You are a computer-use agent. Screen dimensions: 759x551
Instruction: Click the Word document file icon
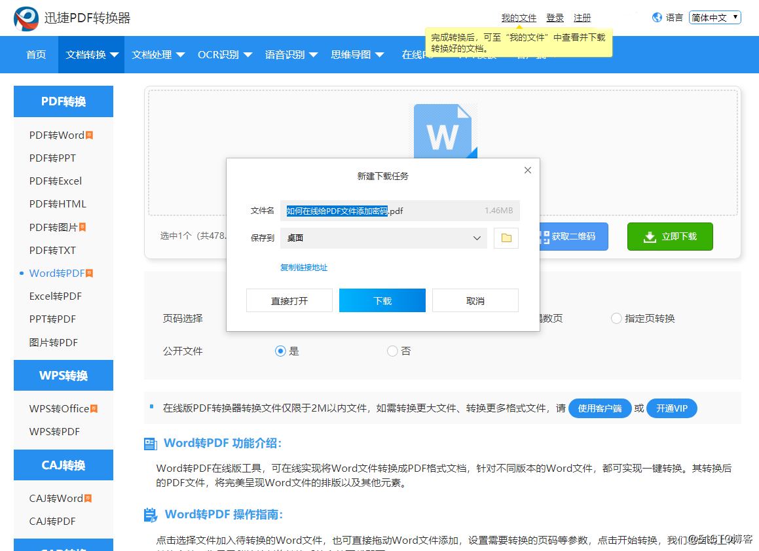[x=445, y=131]
